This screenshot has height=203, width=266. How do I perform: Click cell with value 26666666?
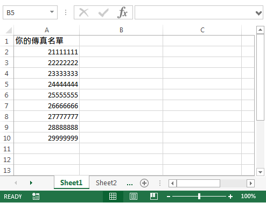point(47,106)
